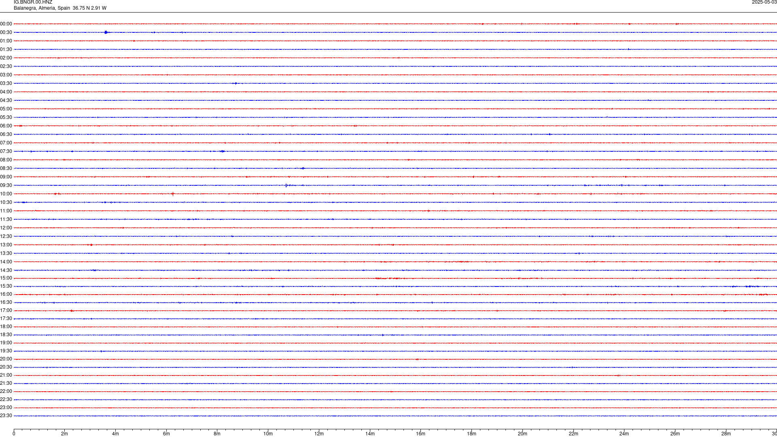Click the 6m tick on the time axis

166,434
